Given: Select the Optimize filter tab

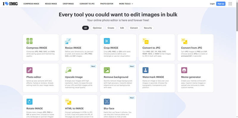Looking at the screenshot, I should tap(97, 28).
